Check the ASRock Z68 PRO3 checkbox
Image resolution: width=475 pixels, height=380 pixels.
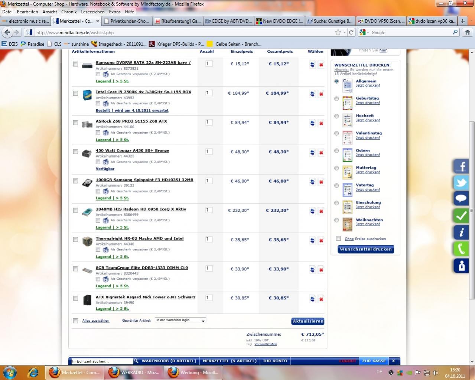pyautogui.click(x=75, y=123)
